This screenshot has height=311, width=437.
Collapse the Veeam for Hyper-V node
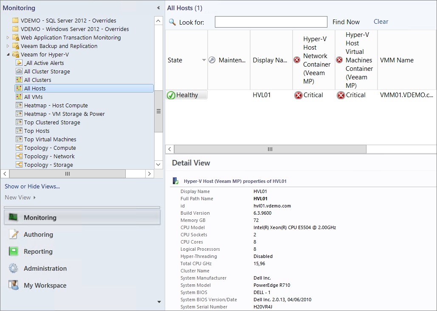[8, 55]
